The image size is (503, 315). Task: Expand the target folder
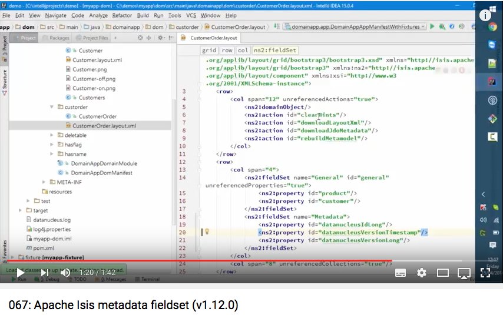coord(20,210)
